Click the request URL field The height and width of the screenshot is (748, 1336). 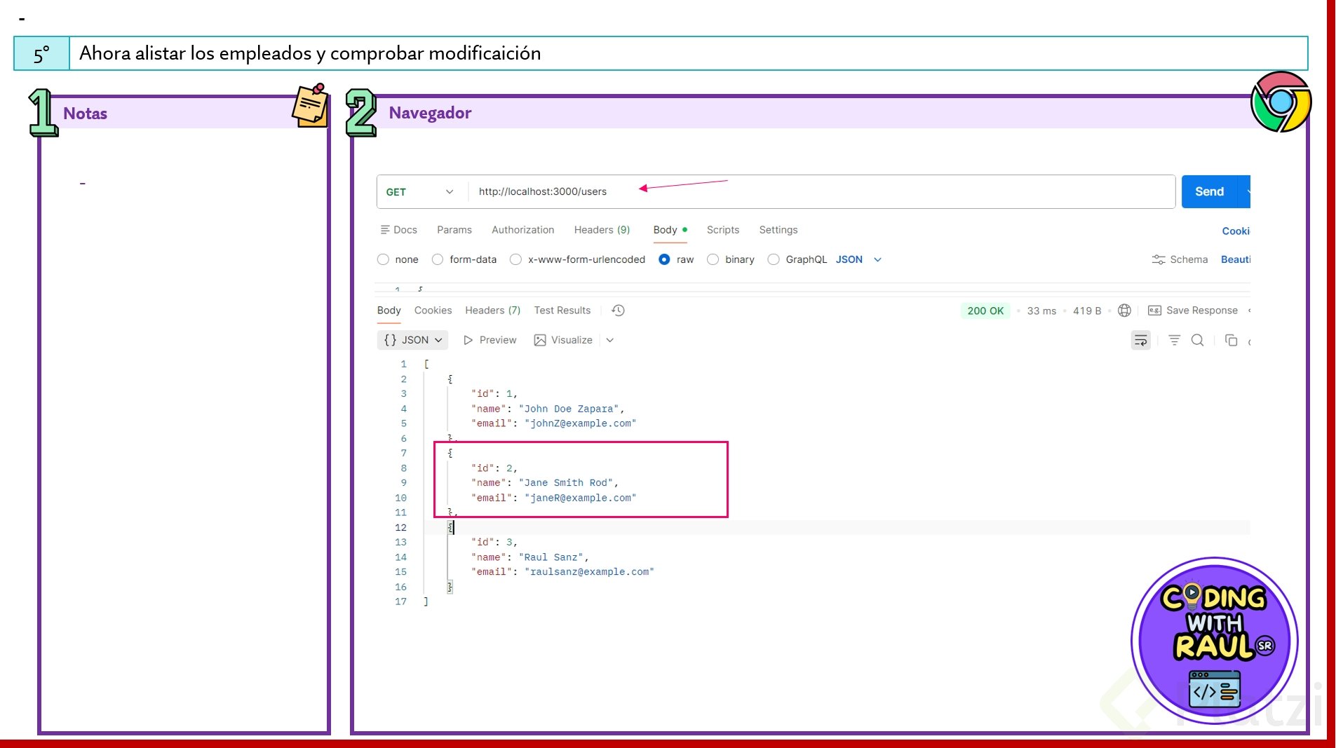pyautogui.click(x=821, y=191)
